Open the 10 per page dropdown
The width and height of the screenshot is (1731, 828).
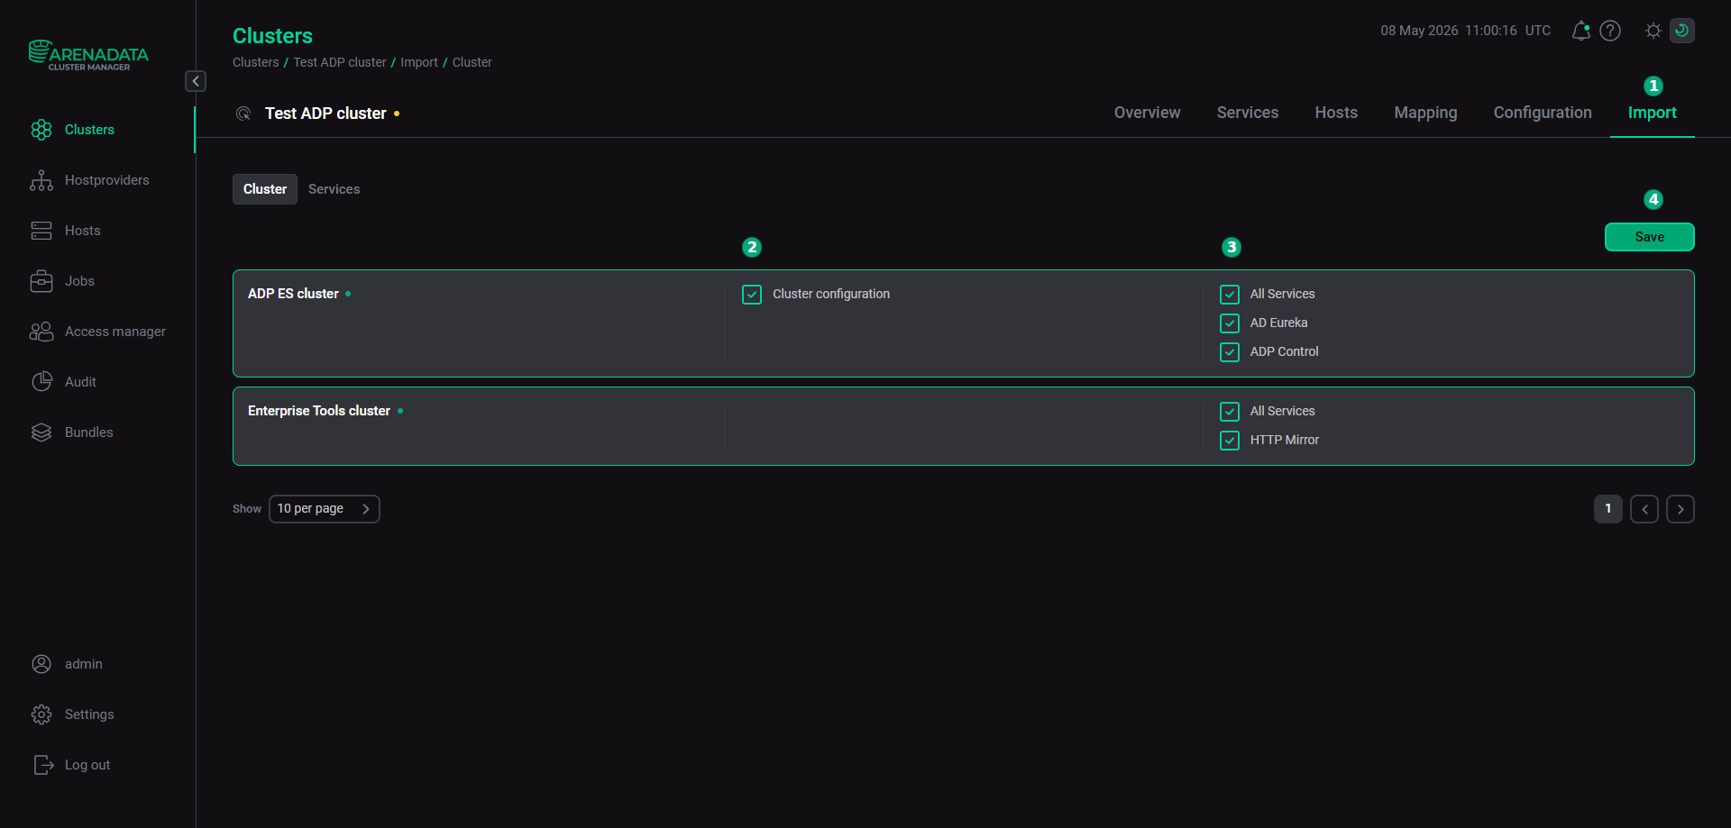point(325,509)
